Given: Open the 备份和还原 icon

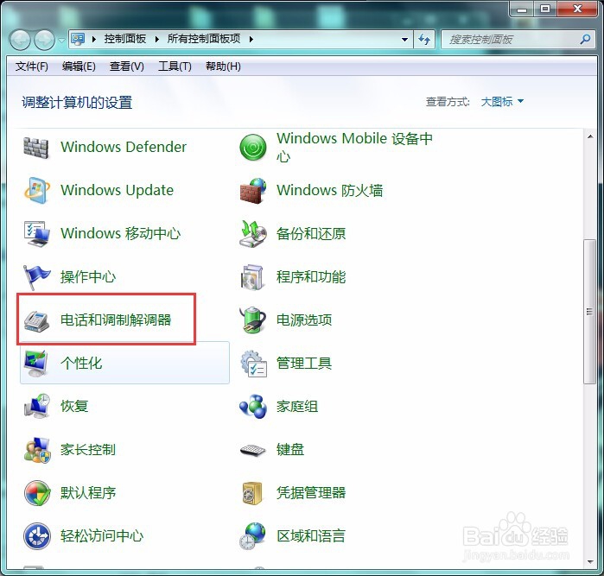Looking at the screenshot, I should coord(252,233).
